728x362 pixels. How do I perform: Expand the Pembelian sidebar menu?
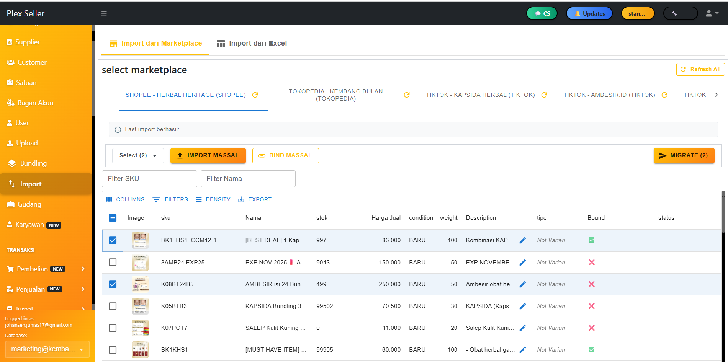pyautogui.click(x=42, y=269)
